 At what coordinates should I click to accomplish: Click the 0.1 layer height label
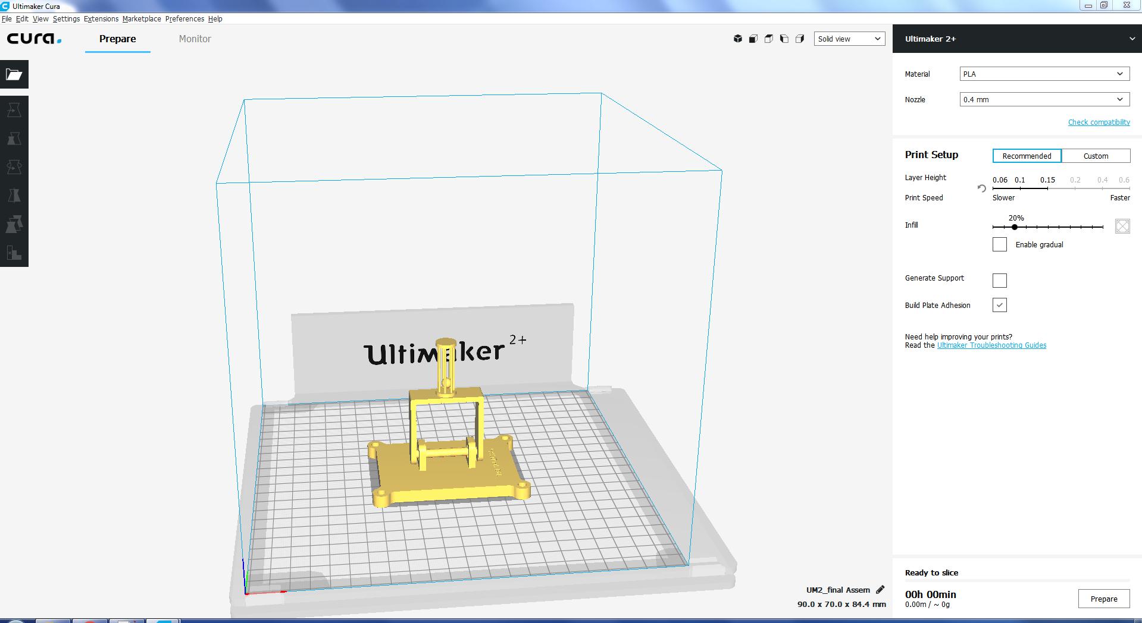coord(1020,180)
